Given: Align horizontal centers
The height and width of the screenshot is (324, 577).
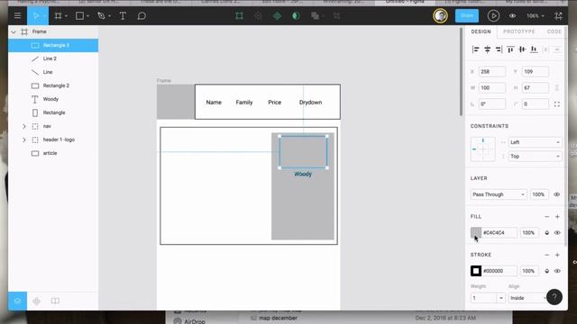Looking at the screenshot, I should point(487,49).
